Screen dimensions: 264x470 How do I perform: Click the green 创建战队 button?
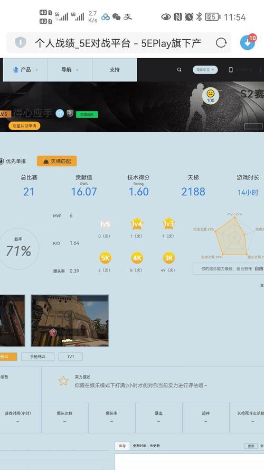(x=87, y=114)
